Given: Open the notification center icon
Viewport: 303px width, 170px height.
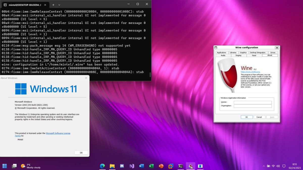Looking at the screenshot, I should pos(284,166).
